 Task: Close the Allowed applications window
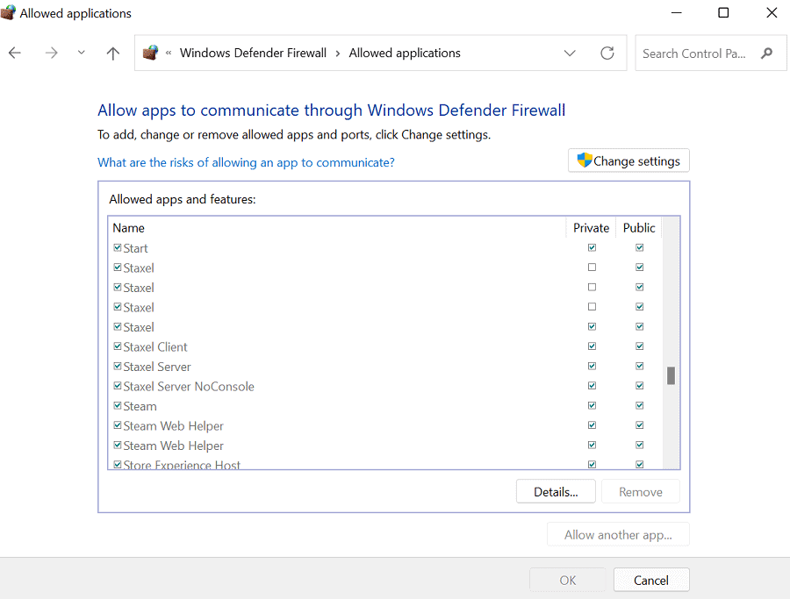(772, 12)
